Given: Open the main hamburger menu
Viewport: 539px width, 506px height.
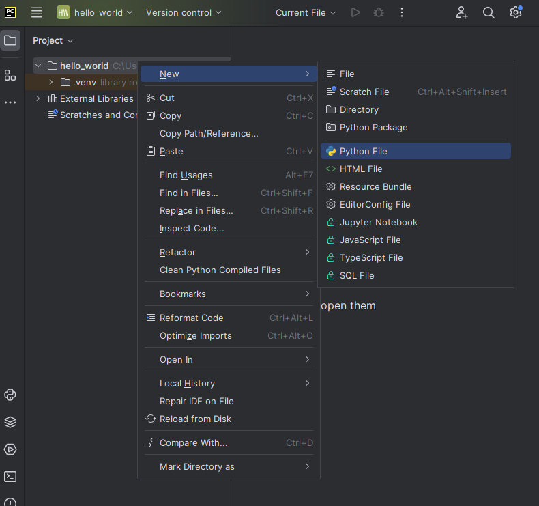Looking at the screenshot, I should [37, 12].
